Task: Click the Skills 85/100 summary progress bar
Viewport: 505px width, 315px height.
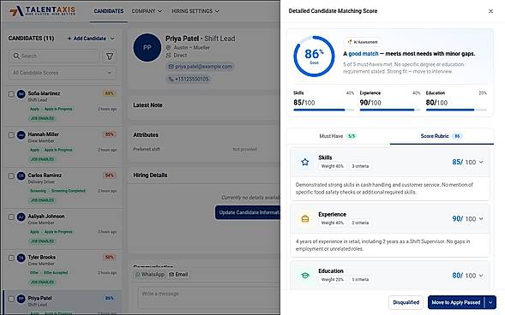Action: pyautogui.click(x=324, y=110)
